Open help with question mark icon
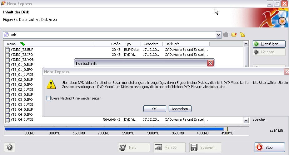This screenshot has height=155, width=289. pyautogui.click(x=10, y=147)
